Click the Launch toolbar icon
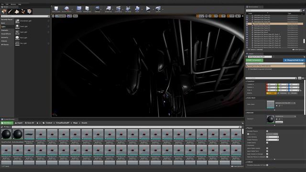The width and height of the screenshot is (306, 172). [158, 9]
